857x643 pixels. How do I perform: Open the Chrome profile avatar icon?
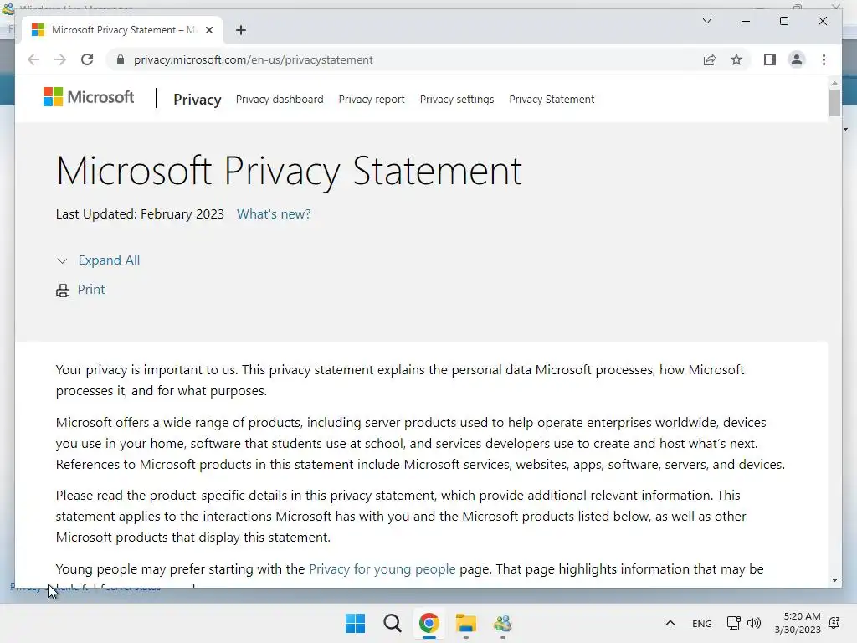(x=797, y=59)
